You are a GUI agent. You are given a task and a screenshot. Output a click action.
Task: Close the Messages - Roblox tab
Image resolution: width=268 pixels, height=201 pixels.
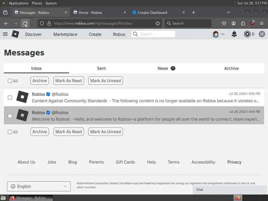coord(66,12)
